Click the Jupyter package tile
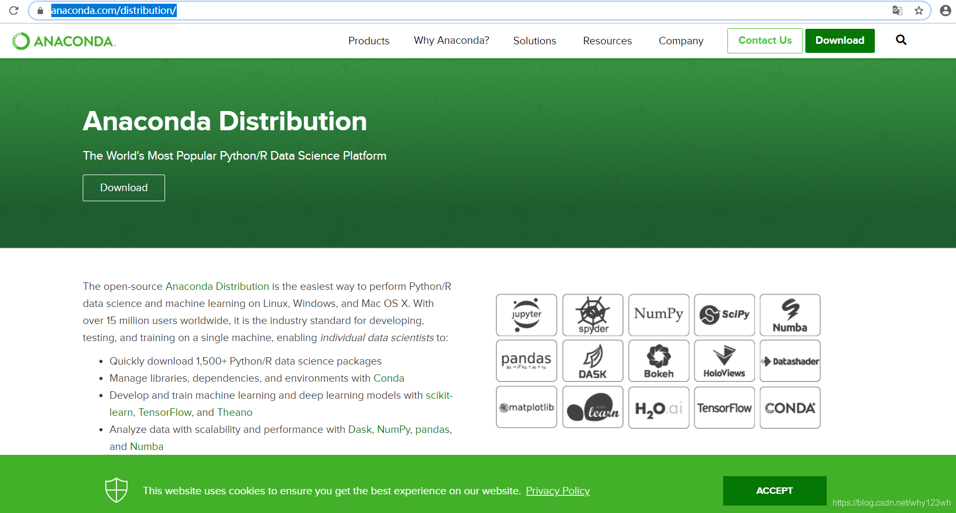 [x=527, y=315]
